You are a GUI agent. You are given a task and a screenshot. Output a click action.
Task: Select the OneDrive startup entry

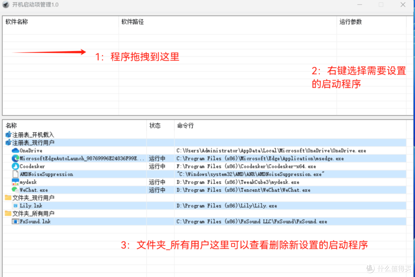click(x=31, y=151)
